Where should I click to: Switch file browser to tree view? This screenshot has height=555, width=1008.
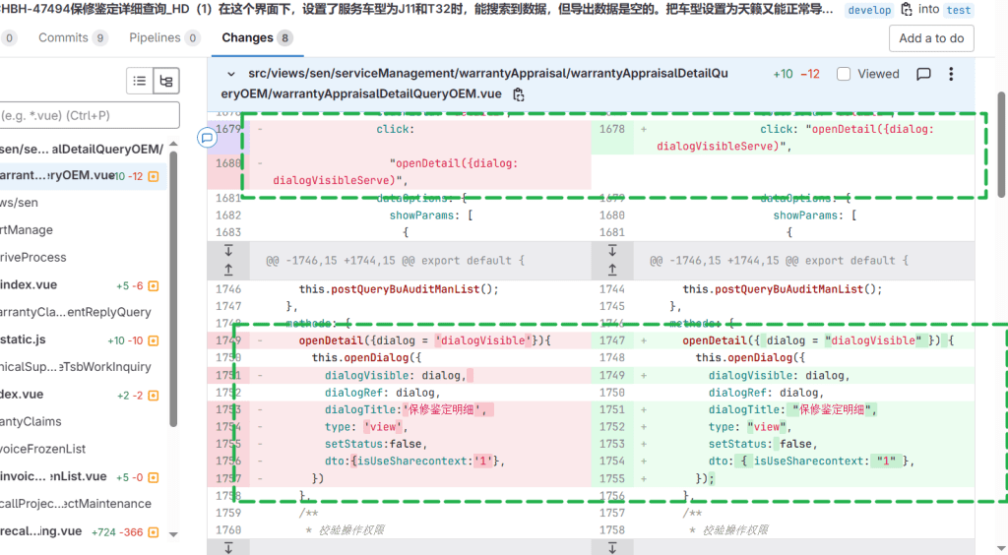tap(165, 82)
